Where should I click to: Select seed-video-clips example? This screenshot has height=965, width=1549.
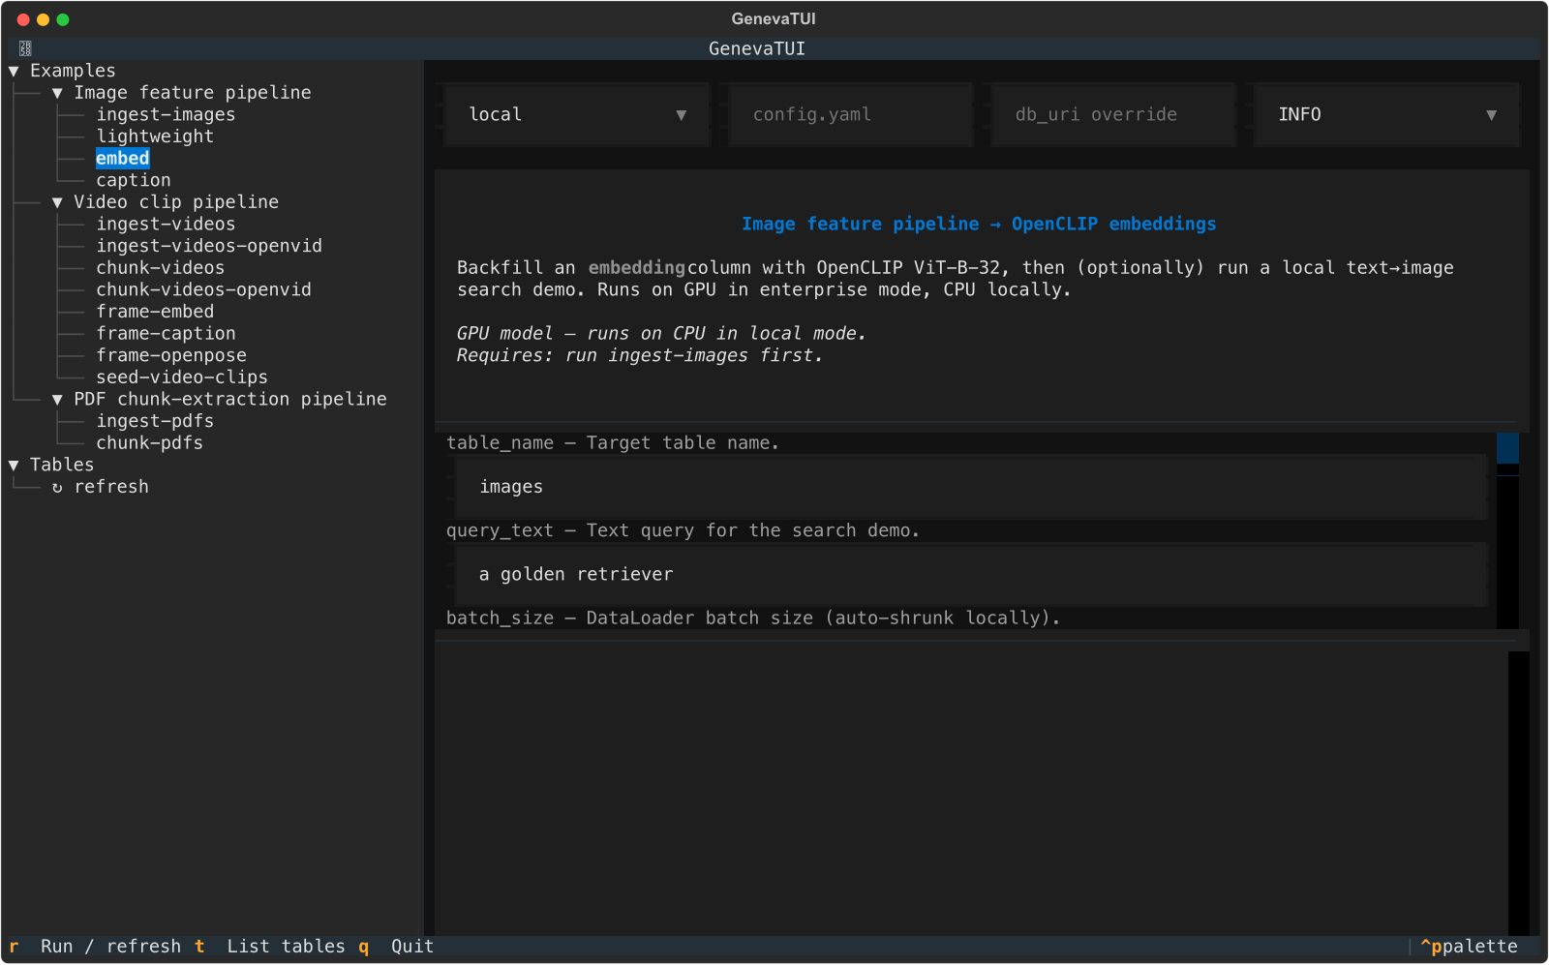coord(182,377)
